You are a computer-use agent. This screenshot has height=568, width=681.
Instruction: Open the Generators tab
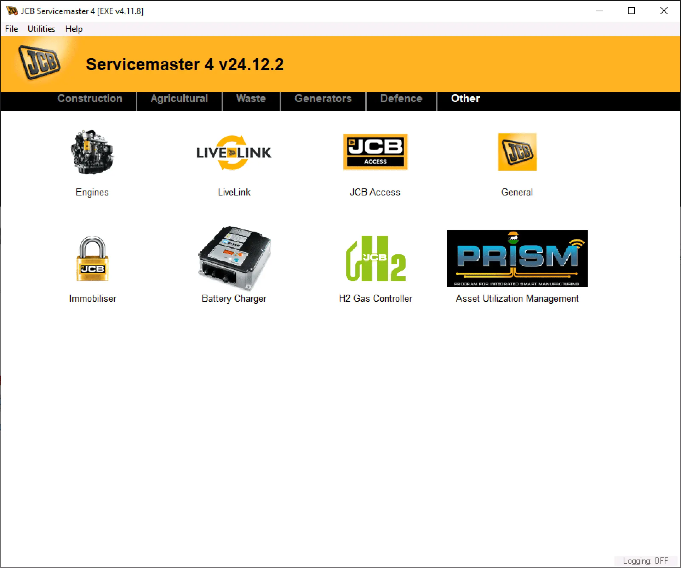click(323, 98)
